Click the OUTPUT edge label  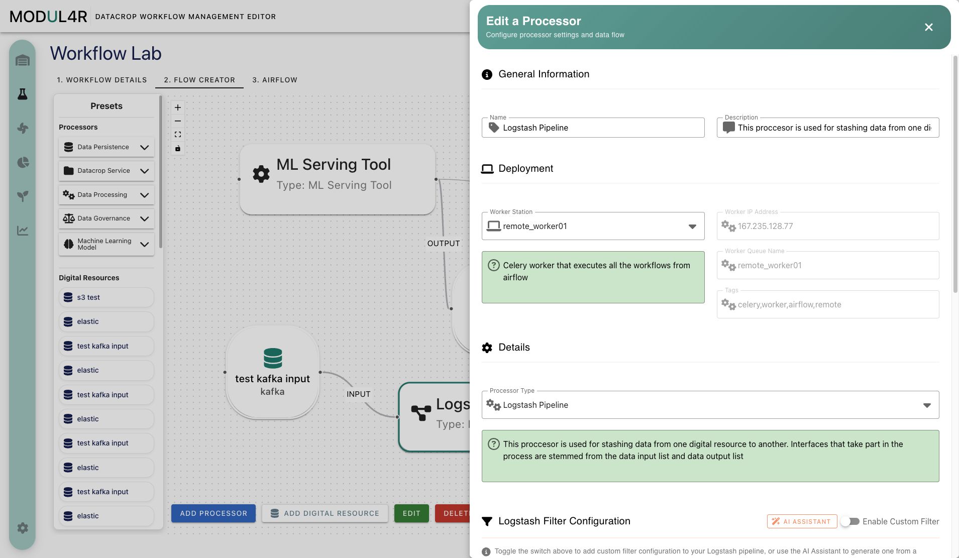[x=444, y=244]
